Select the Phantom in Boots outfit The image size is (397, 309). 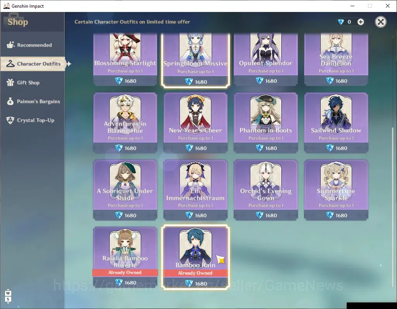(x=265, y=123)
